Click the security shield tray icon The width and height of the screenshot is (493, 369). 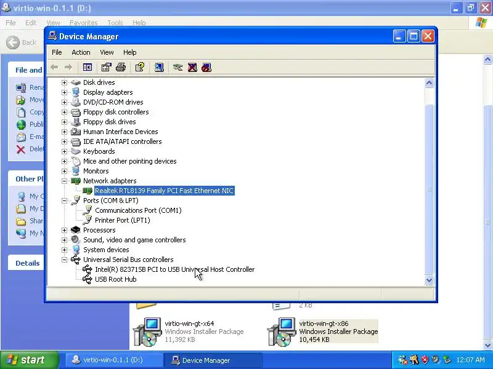[x=425, y=360]
